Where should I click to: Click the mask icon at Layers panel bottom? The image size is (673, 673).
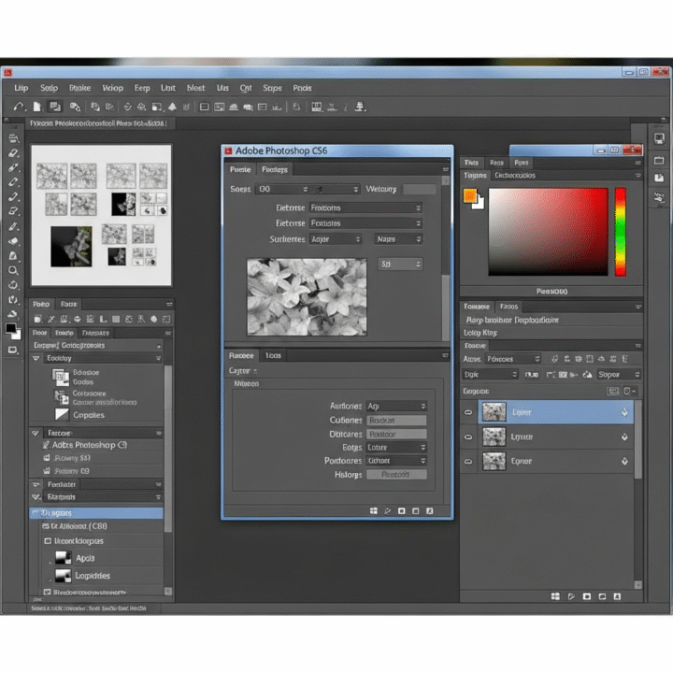click(x=587, y=596)
